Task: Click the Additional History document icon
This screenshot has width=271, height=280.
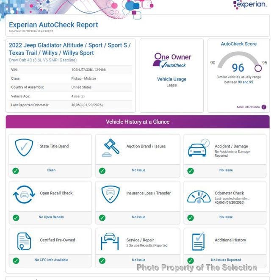Action: (199, 241)
